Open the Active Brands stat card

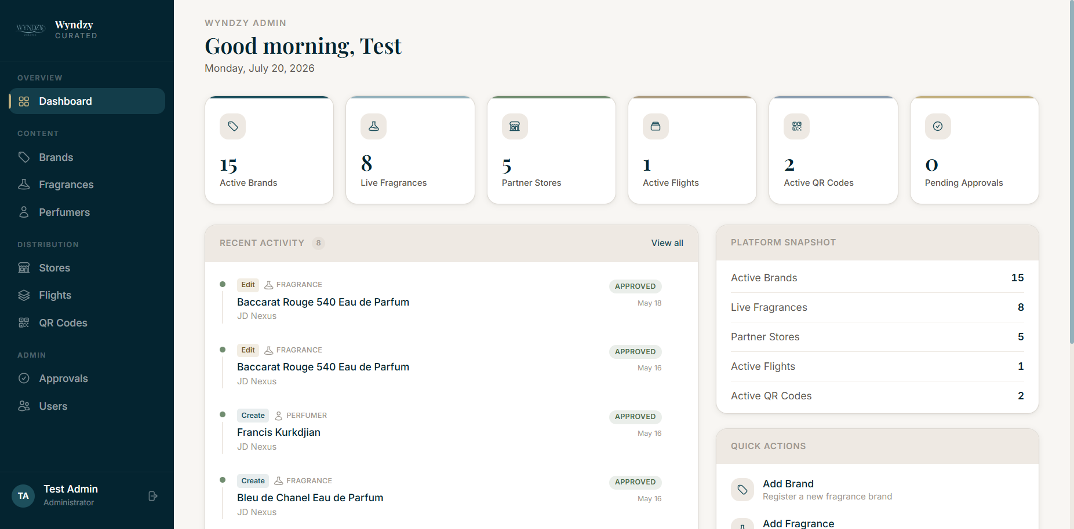coord(269,150)
